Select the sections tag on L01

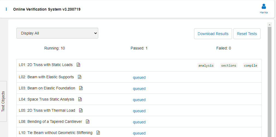229,66
